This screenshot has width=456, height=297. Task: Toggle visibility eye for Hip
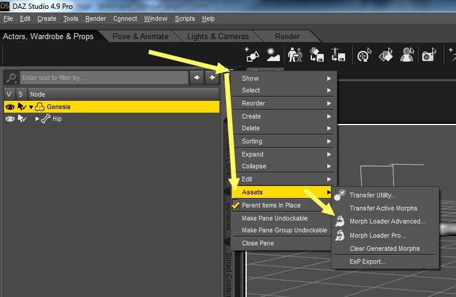(x=10, y=119)
